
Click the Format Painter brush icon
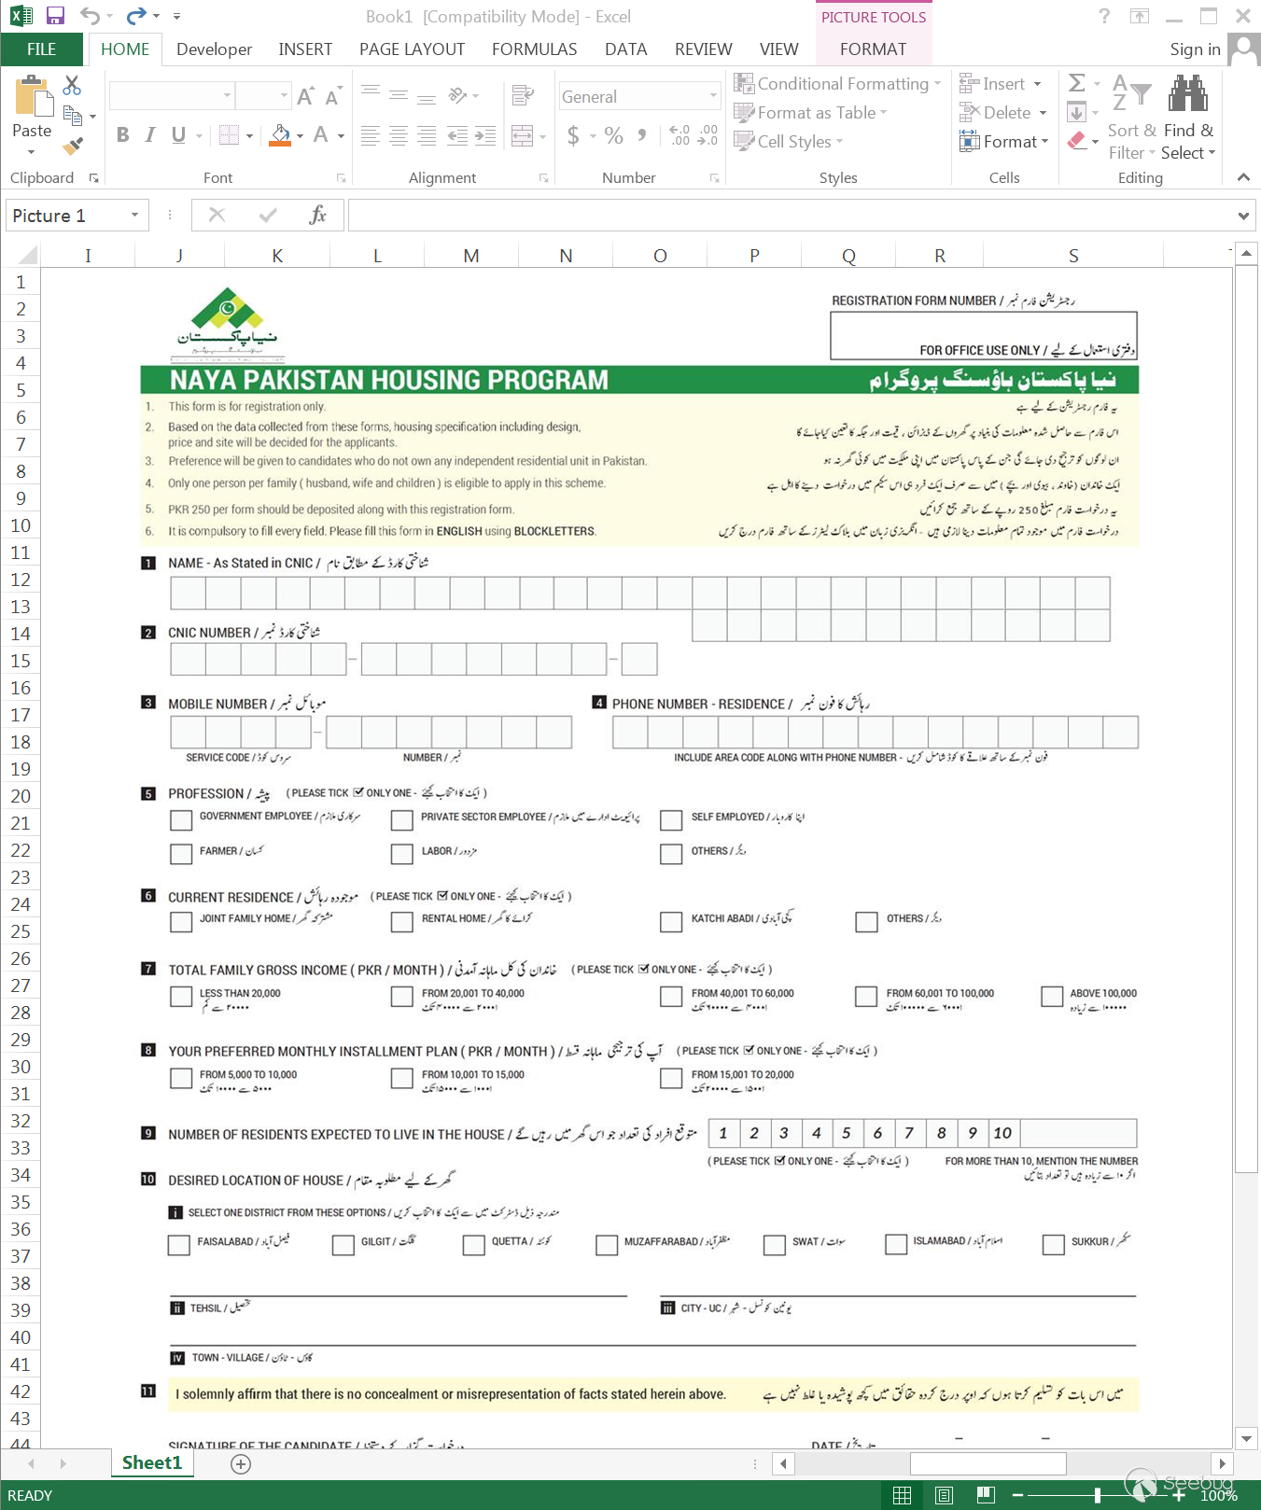coord(73,146)
